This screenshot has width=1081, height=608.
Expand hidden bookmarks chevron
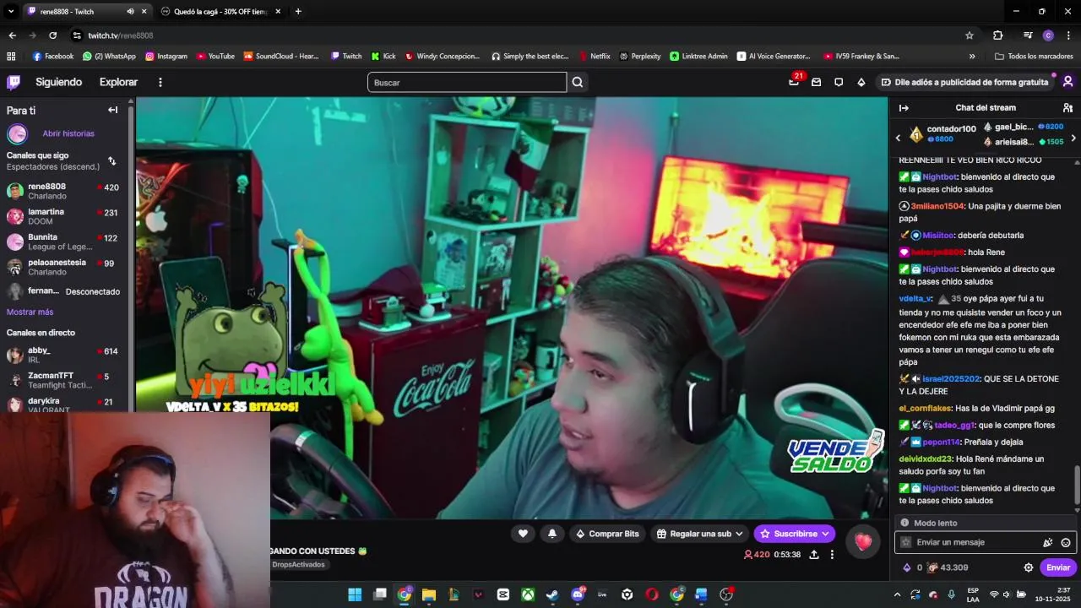pos(972,57)
